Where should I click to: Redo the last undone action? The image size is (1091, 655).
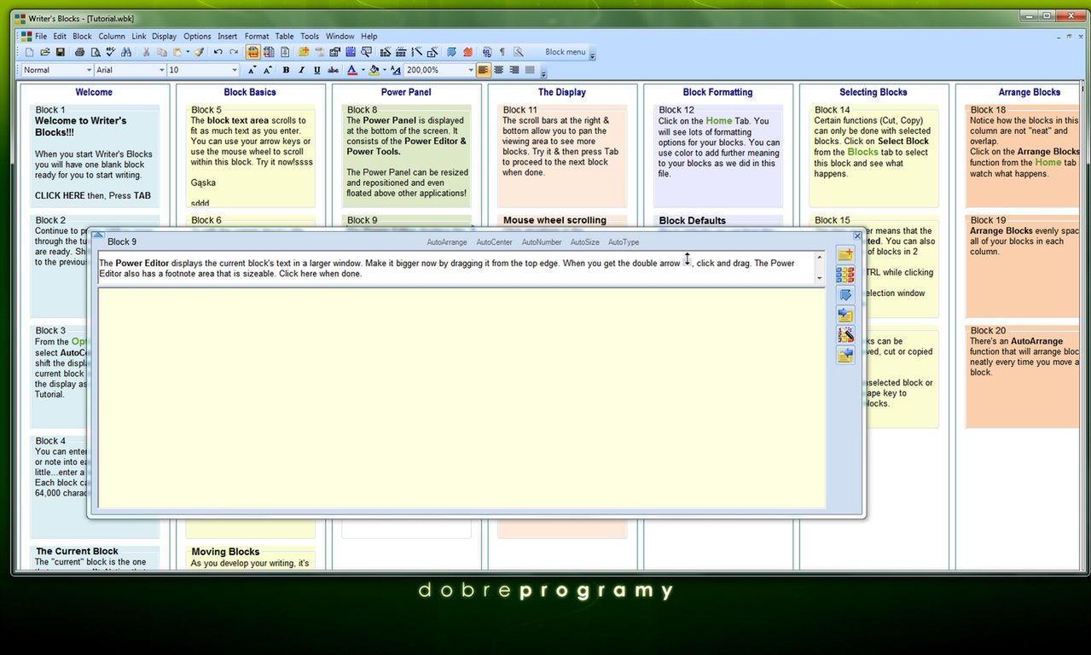(x=234, y=52)
